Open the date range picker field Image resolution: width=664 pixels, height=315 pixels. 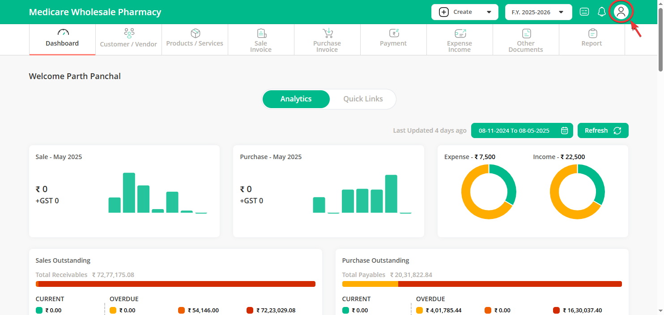[x=515, y=130]
